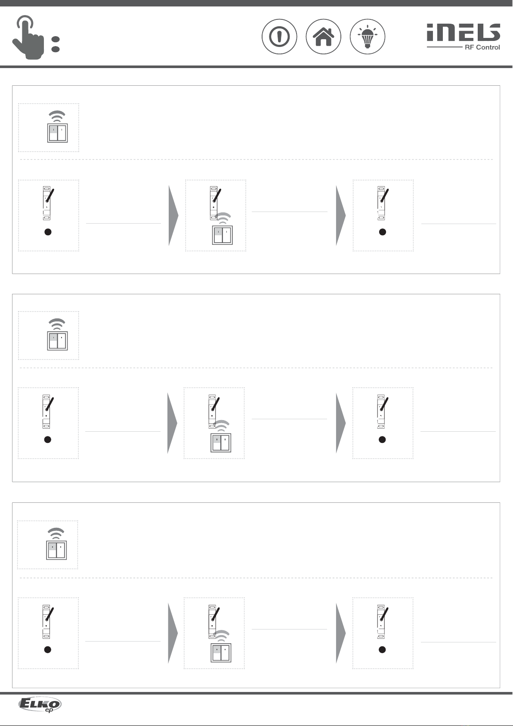
Task: Click the black dot under the second-panel step three device
Action: 382,439
